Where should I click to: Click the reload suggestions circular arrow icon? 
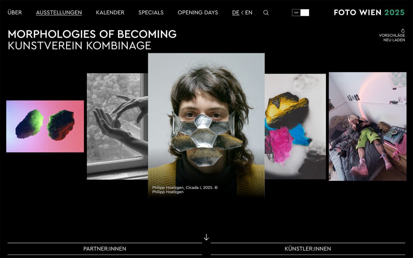click(x=403, y=31)
